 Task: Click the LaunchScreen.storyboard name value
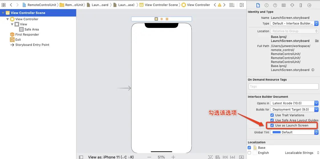(x=290, y=18)
